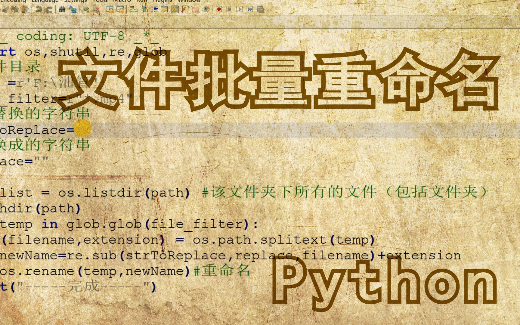Open the Replace dialog icon
The height and width of the screenshot is (325, 520).
pos(73,10)
